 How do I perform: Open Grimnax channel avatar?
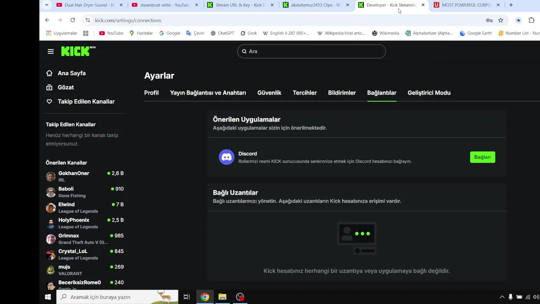click(x=51, y=239)
